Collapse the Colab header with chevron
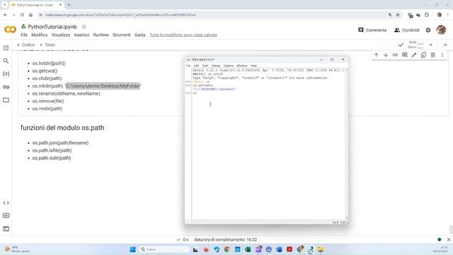Image resolution: width=453 pixels, height=255 pixels. (445, 45)
